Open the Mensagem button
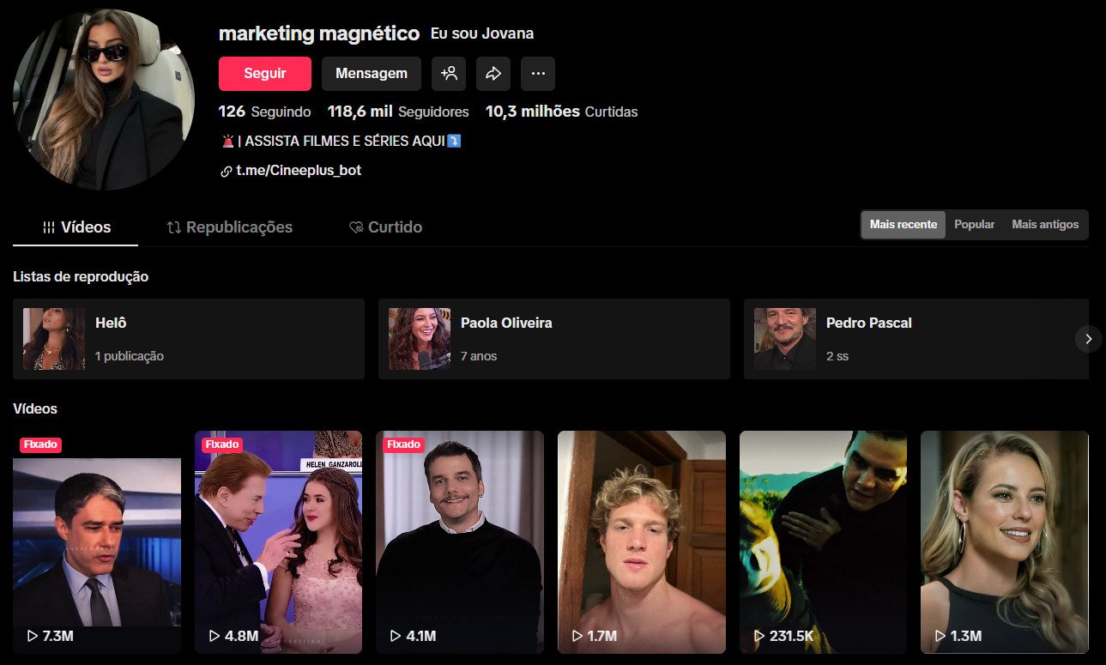This screenshot has width=1106, height=665. click(371, 74)
